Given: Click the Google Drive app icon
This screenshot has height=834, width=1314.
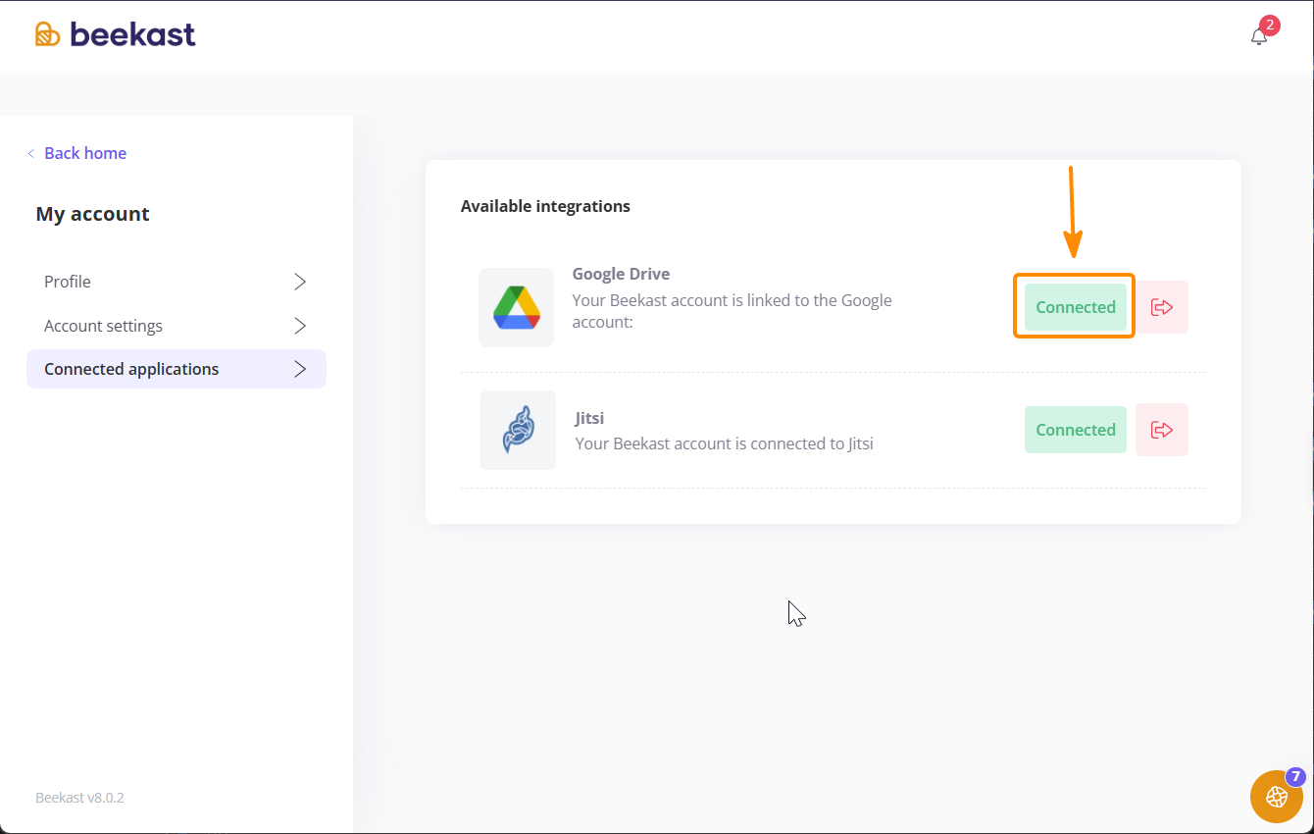Looking at the screenshot, I should pos(516,307).
